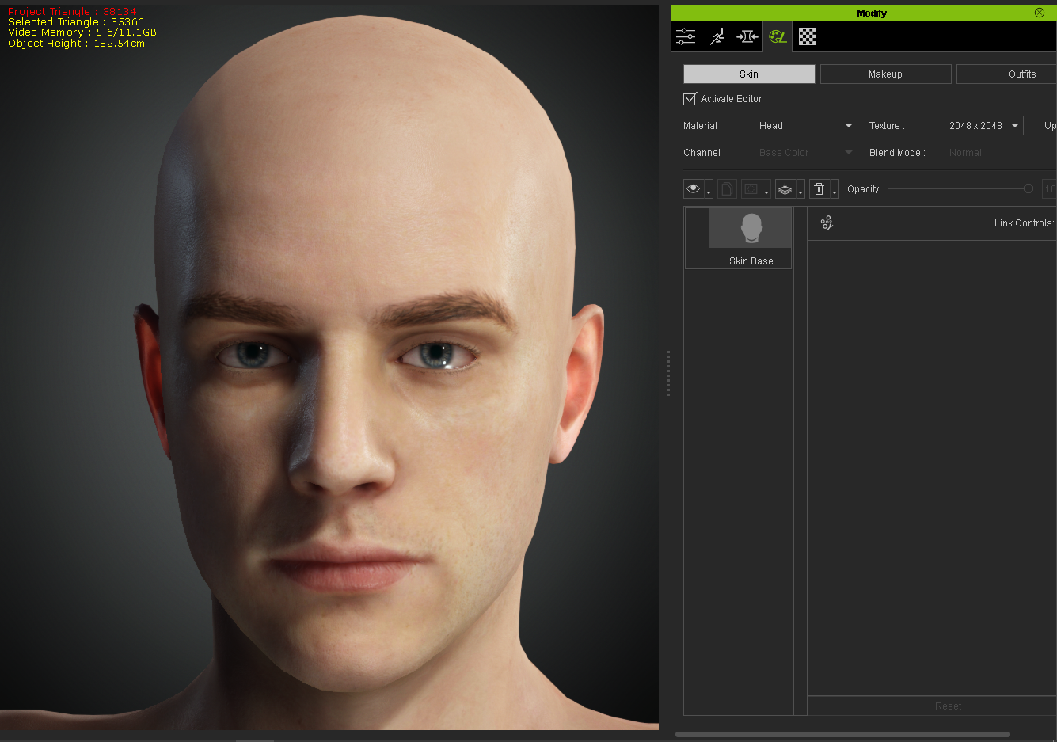Switch to the Skin tab
Image resolution: width=1057 pixels, height=742 pixels.
[749, 74]
